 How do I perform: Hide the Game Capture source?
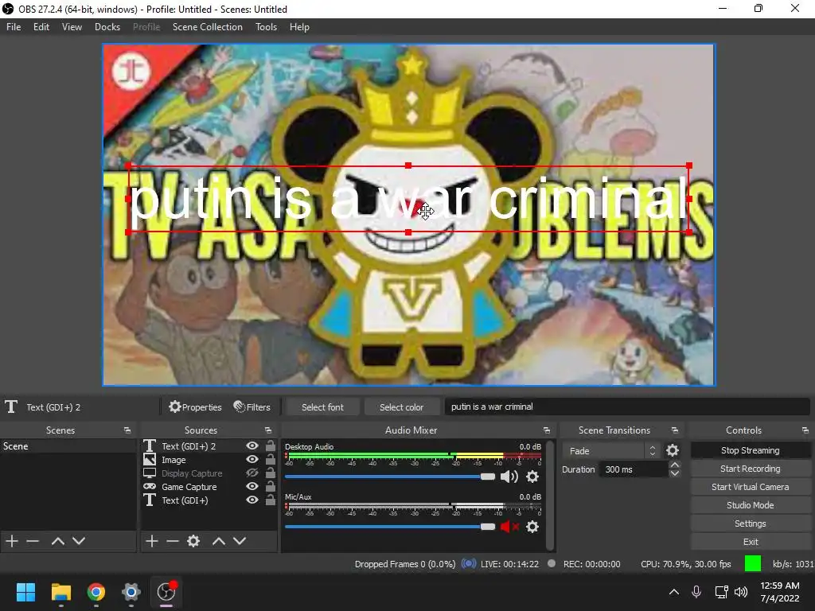tap(252, 486)
